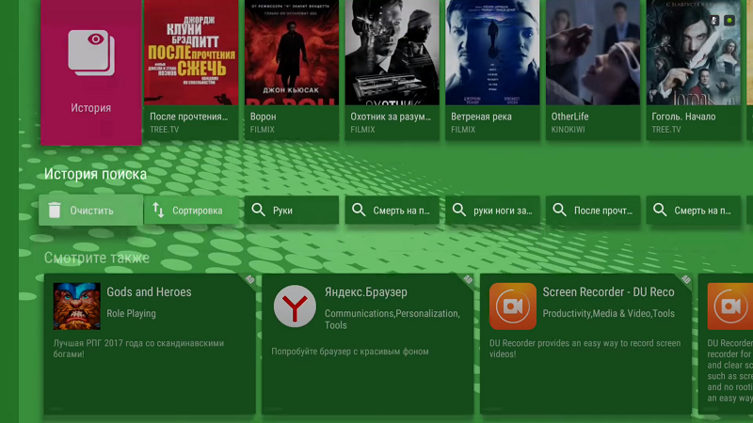This screenshot has height=423, width=753.
Task: Select the История поиска section heading
Action: pyautogui.click(x=95, y=174)
